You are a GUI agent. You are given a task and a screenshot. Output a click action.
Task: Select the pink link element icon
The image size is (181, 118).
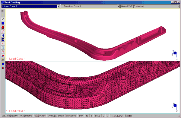coord(3,31)
